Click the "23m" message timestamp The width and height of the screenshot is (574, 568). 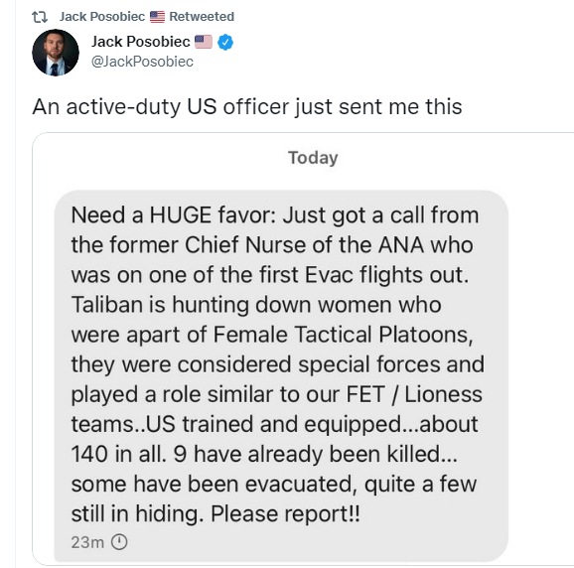point(87,542)
